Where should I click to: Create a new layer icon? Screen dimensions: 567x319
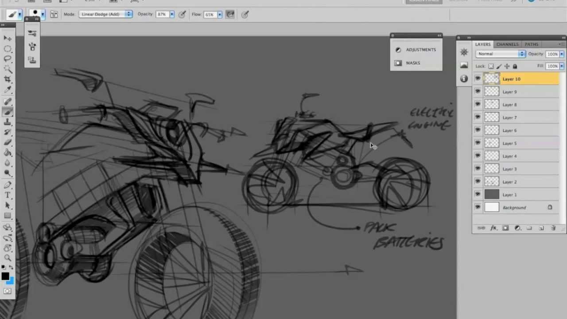pos(541,228)
